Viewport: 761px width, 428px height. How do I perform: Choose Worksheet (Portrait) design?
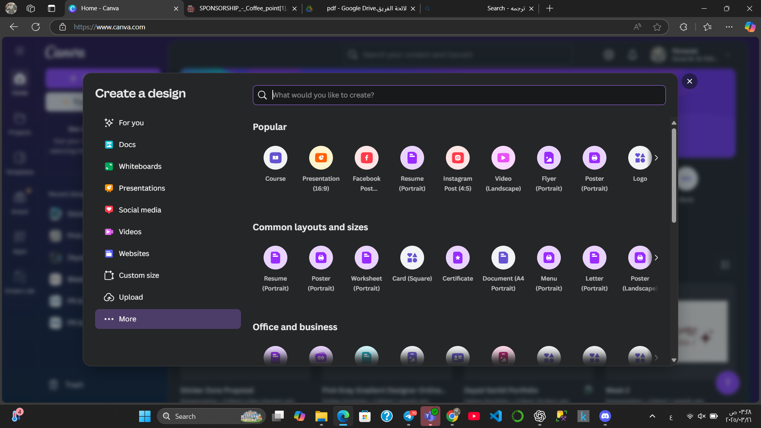pos(366,258)
